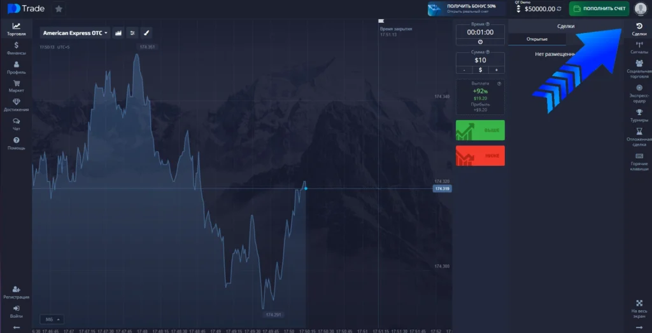The height and width of the screenshot is (333, 652).
Task: Switch to the Открытые trades tab
Action: click(537, 39)
